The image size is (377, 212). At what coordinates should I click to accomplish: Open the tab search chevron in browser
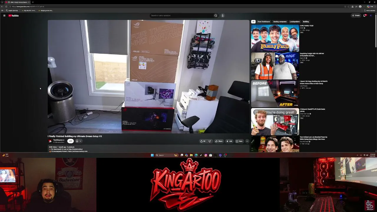(x=2, y=2)
